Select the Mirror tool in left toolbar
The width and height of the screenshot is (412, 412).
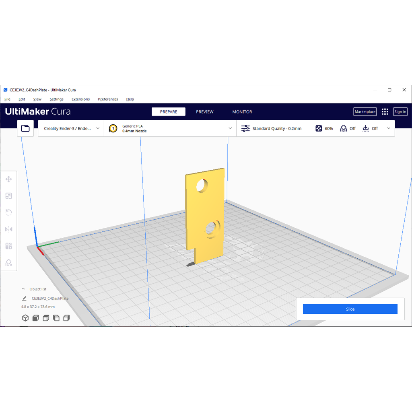click(x=9, y=229)
